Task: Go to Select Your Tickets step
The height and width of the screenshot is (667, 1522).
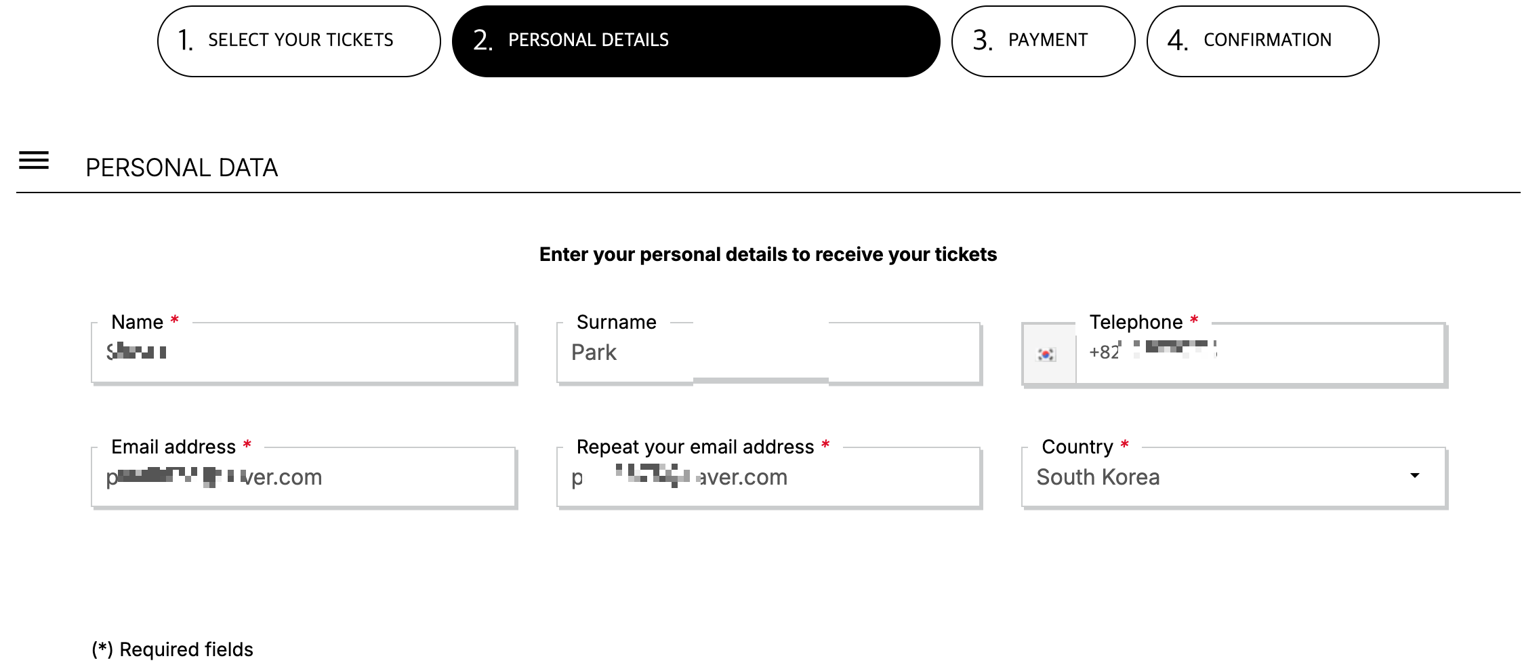Action: pyautogui.click(x=300, y=41)
